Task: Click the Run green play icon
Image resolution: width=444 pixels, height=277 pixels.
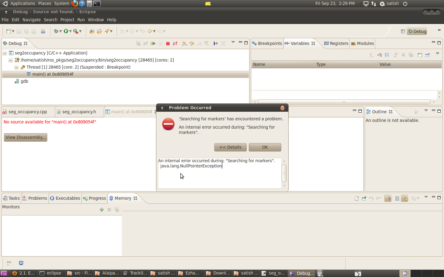Action: 66,31
